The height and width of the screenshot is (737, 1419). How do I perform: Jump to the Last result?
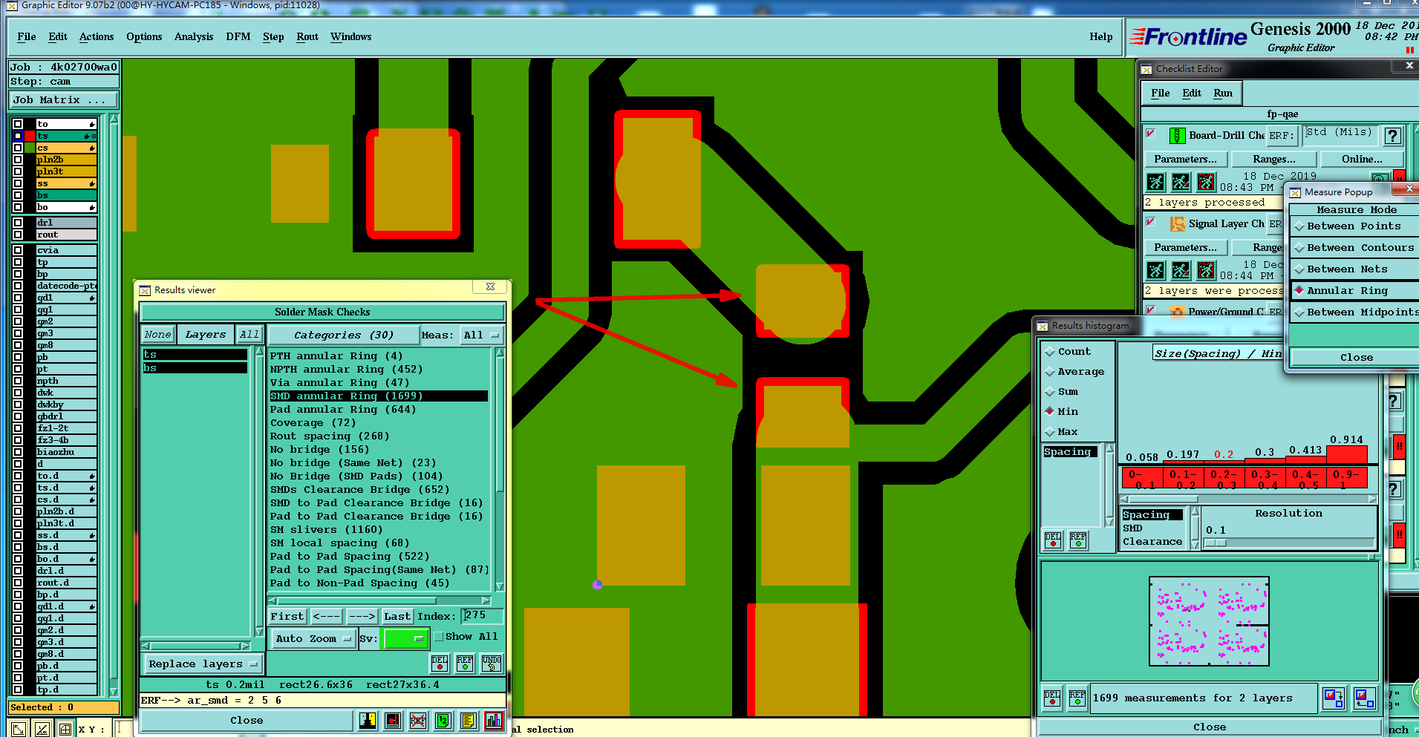pos(397,617)
